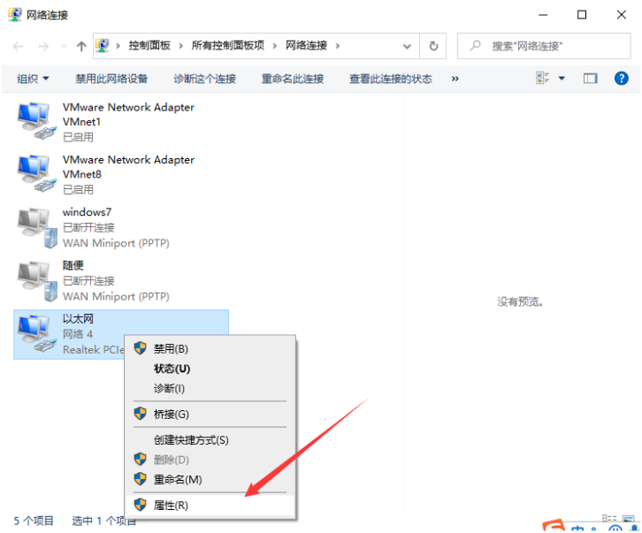This screenshot has width=642, height=533.
Task: Click the 以太网 Ethernet adapter icon
Action: coord(34,333)
